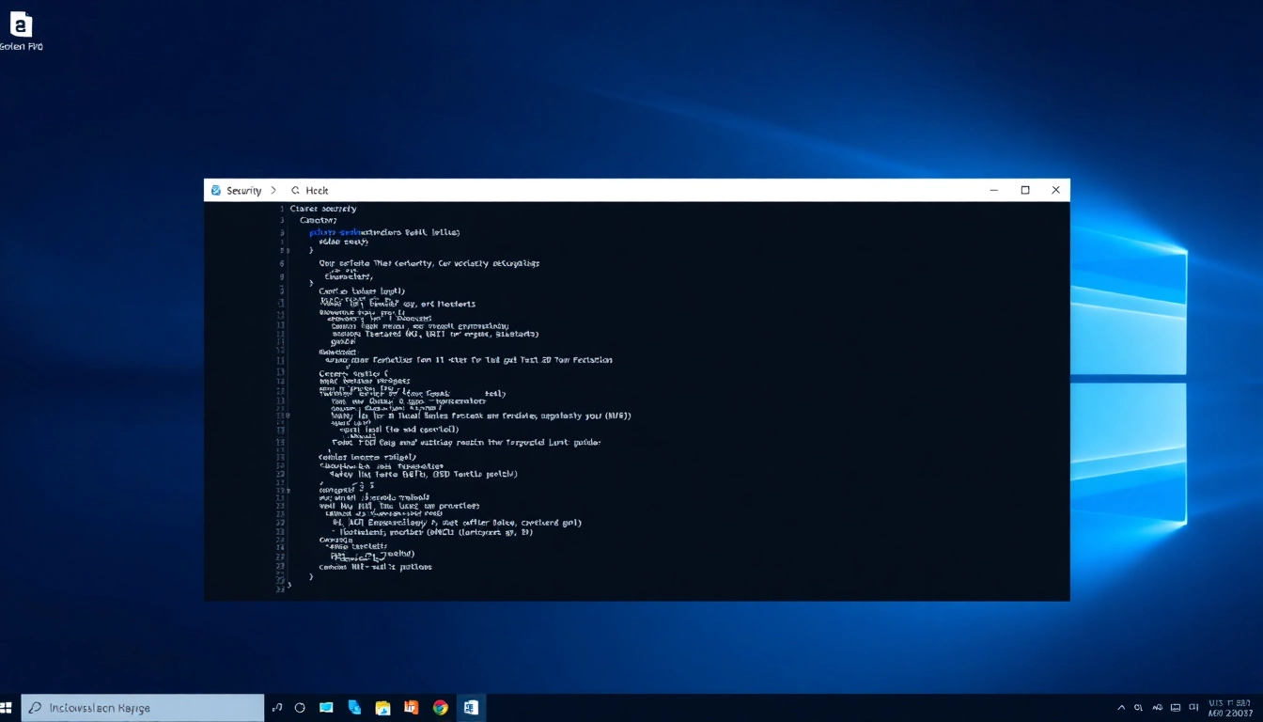Open the taskbar clock and date
Viewport: 1263px width, 722px height.
point(1230,708)
